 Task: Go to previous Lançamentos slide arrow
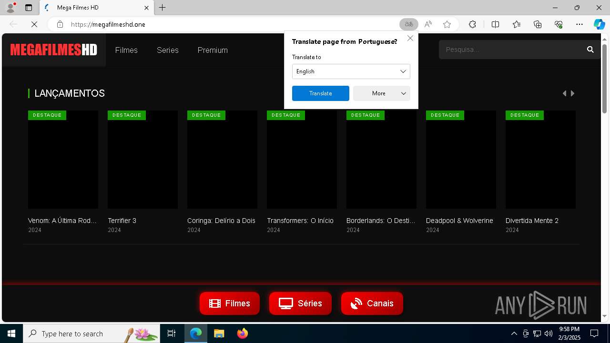[565, 93]
